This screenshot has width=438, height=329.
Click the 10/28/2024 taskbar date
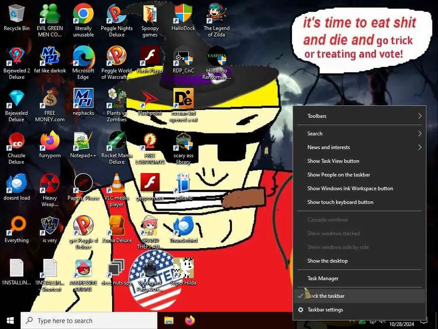402,324
